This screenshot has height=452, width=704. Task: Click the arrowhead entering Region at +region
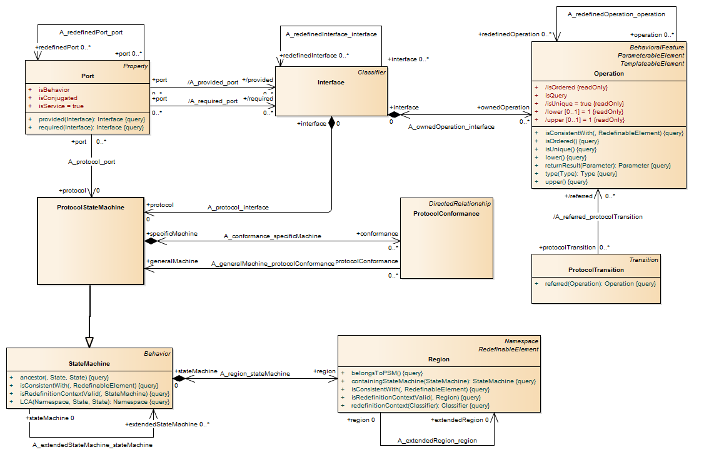click(x=333, y=378)
